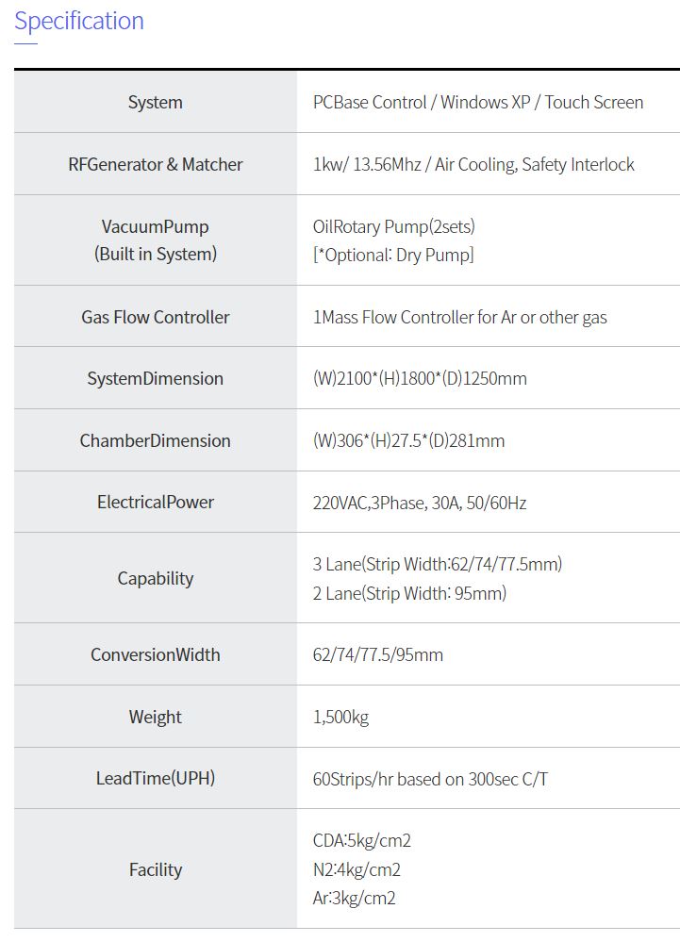Click the 3 Lane strip width line
This screenshot has height=942, width=680.
coord(438,564)
